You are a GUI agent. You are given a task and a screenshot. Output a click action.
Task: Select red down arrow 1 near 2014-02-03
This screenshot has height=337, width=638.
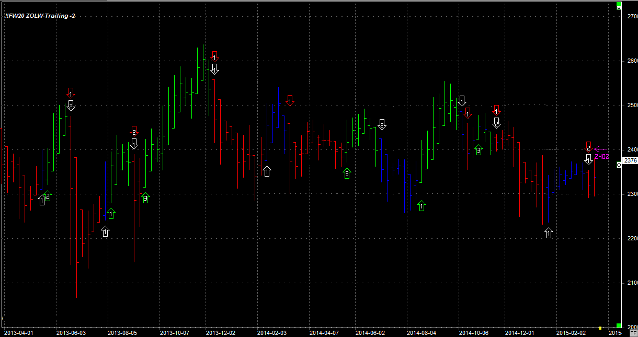[x=290, y=100]
